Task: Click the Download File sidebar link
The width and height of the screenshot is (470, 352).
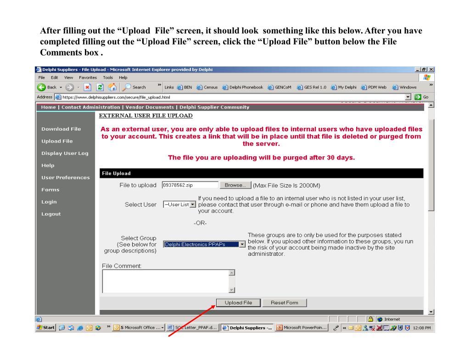Action: point(61,129)
